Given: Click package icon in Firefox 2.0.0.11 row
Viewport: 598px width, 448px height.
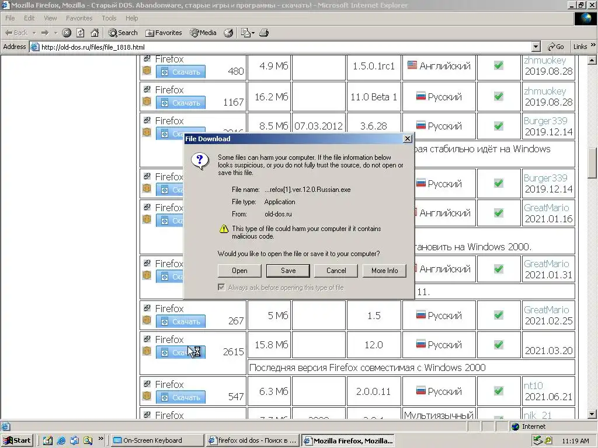Looking at the screenshot, I should [x=147, y=396].
